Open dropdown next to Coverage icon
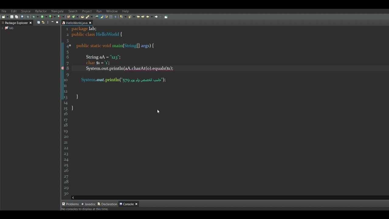This screenshot has width=389, height=219. [55, 17]
